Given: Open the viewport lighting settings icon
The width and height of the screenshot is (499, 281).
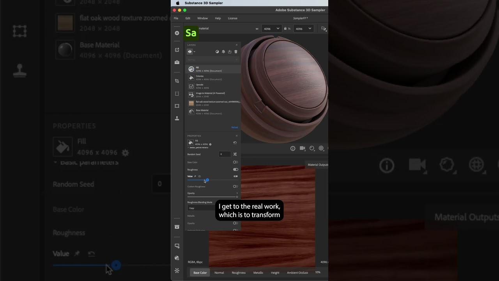Looking at the screenshot, I should 312,148.
